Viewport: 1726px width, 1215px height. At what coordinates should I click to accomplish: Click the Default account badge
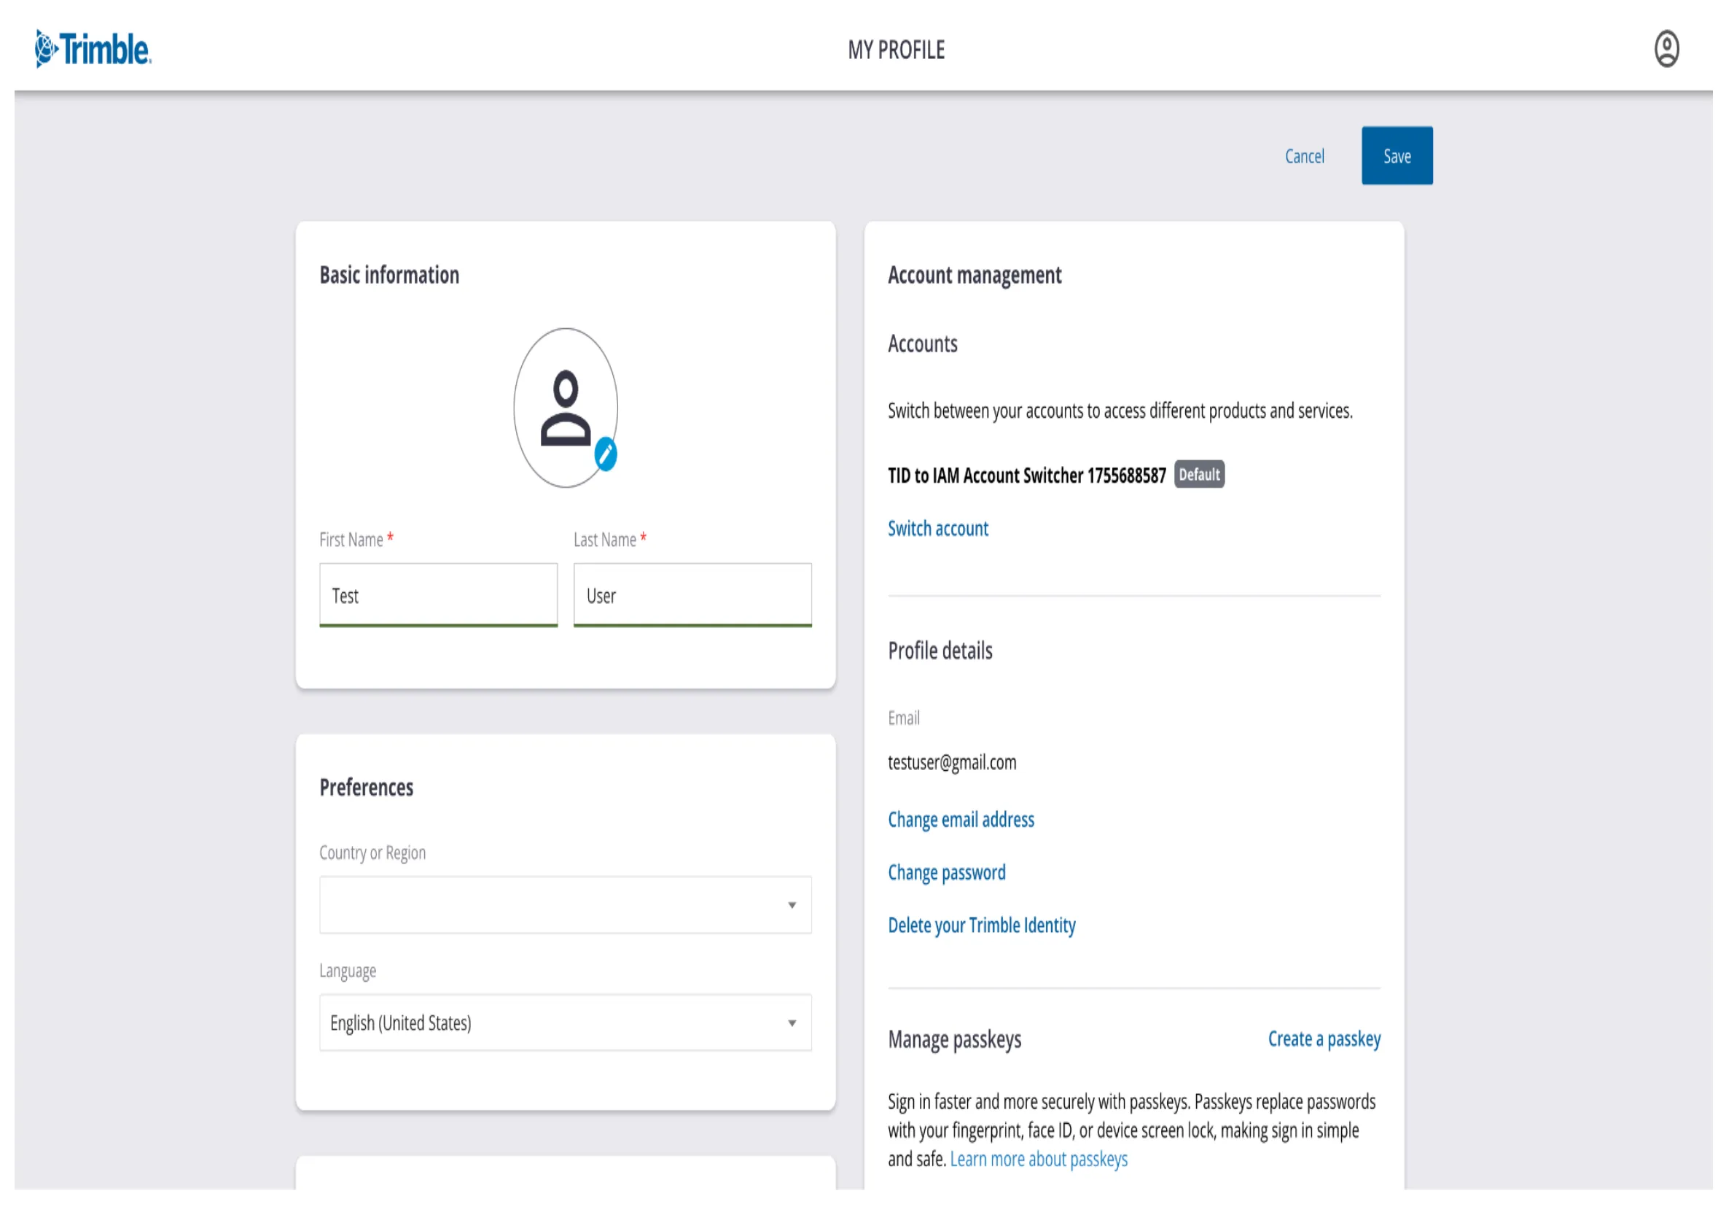pyautogui.click(x=1199, y=475)
